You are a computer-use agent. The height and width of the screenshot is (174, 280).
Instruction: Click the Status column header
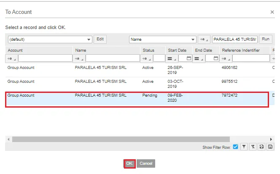[148, 50]
